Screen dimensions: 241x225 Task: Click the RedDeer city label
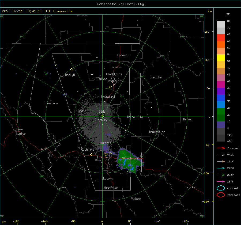click(114, 81)
